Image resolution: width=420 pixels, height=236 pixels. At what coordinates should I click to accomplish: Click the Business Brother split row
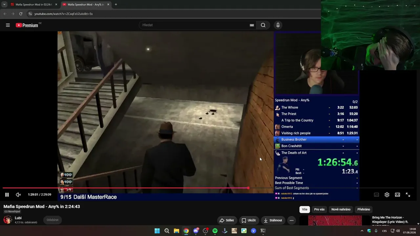317,140
